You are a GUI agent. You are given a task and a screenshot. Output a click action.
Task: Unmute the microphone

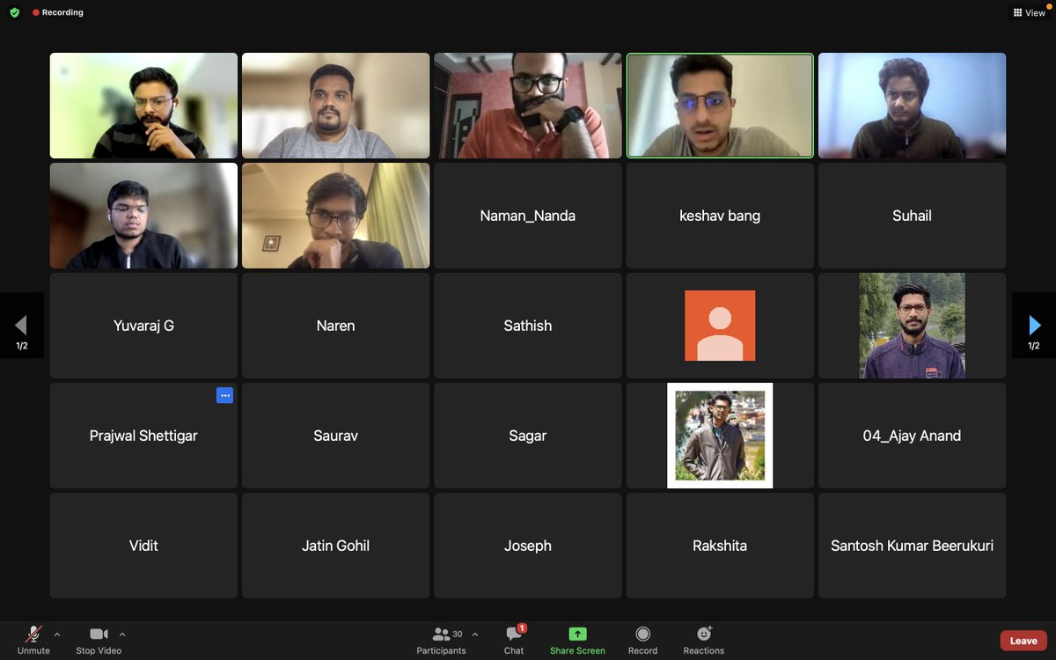[33, 640]
